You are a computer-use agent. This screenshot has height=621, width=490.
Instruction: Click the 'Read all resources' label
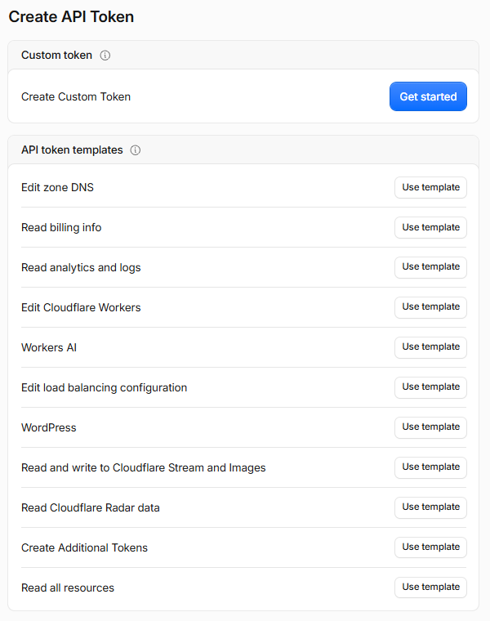(x=68, y=587)
